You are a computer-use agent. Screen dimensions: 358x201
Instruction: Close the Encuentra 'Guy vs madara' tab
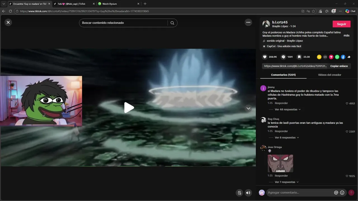(x=49, y=4)
